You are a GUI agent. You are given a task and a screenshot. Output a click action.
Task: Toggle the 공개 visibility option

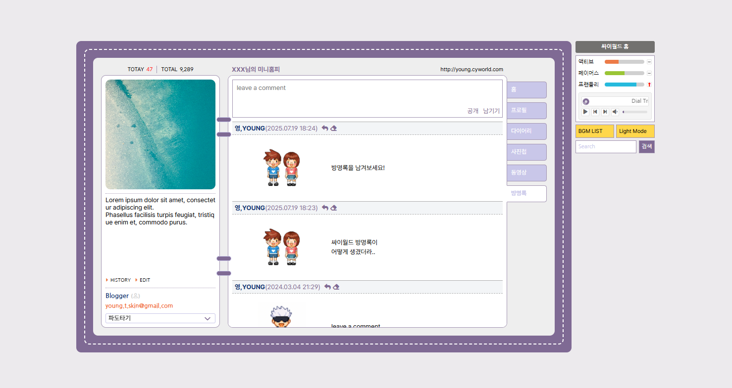(472, 111)
